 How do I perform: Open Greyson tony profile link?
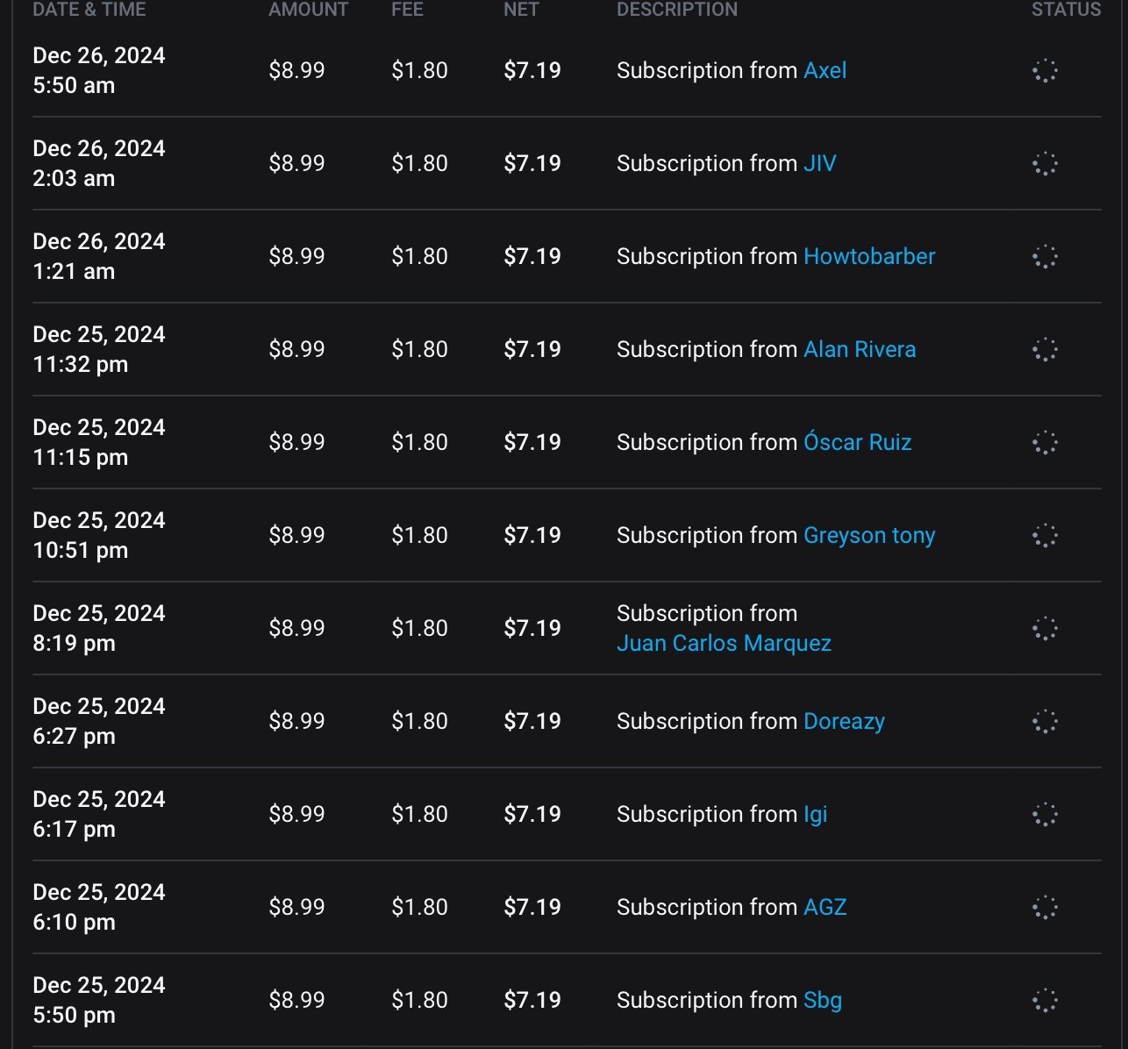click(868, 535)
